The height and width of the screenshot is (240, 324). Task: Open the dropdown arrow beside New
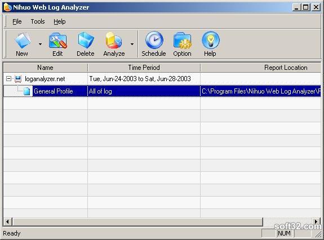[41, 44]
